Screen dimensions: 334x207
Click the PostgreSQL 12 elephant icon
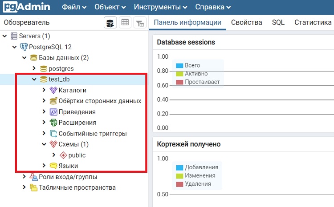tap(24, 47)
